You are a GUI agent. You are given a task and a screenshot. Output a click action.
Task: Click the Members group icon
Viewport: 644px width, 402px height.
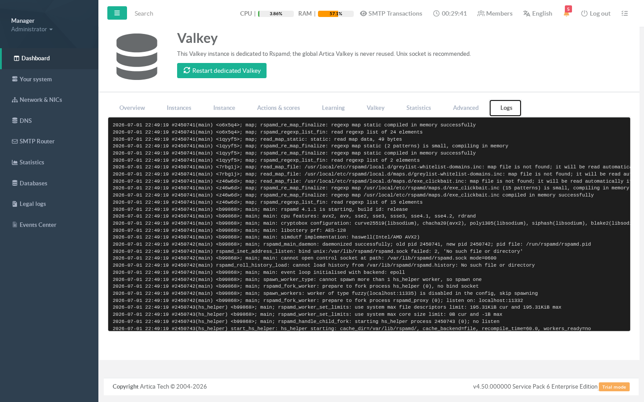point(481,13)
